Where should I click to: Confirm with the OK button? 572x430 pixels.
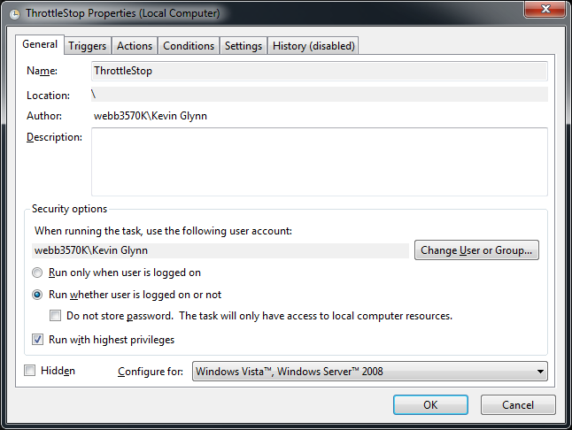coord(430,405)
